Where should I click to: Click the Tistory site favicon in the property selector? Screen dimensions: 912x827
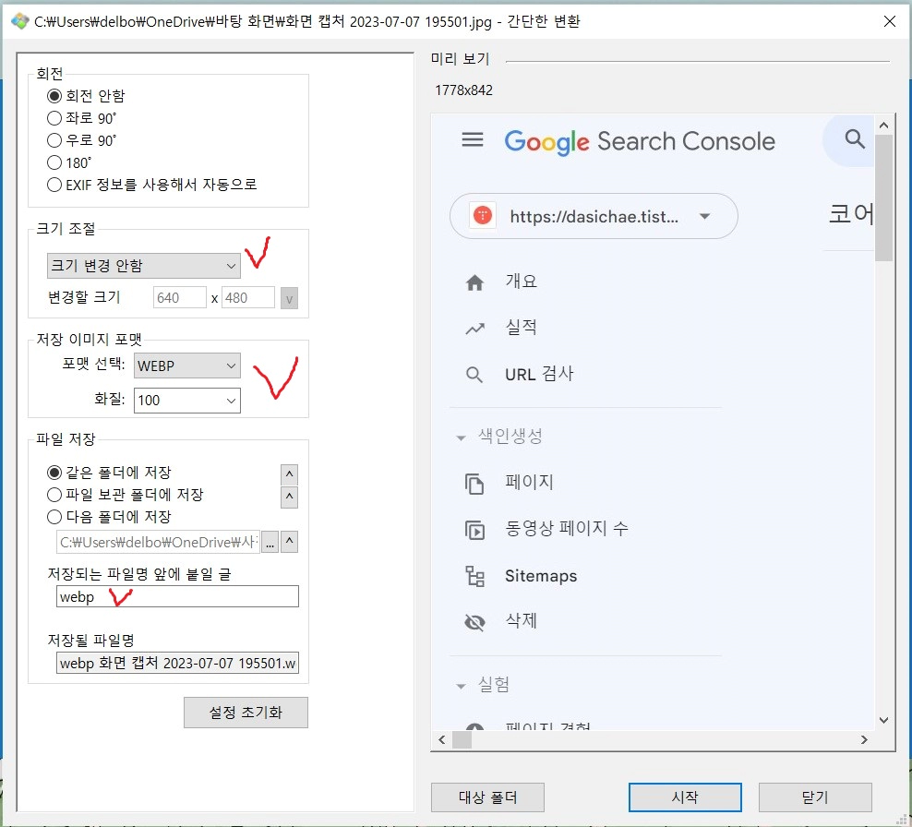pyautogui.click(x=479, y=215)
